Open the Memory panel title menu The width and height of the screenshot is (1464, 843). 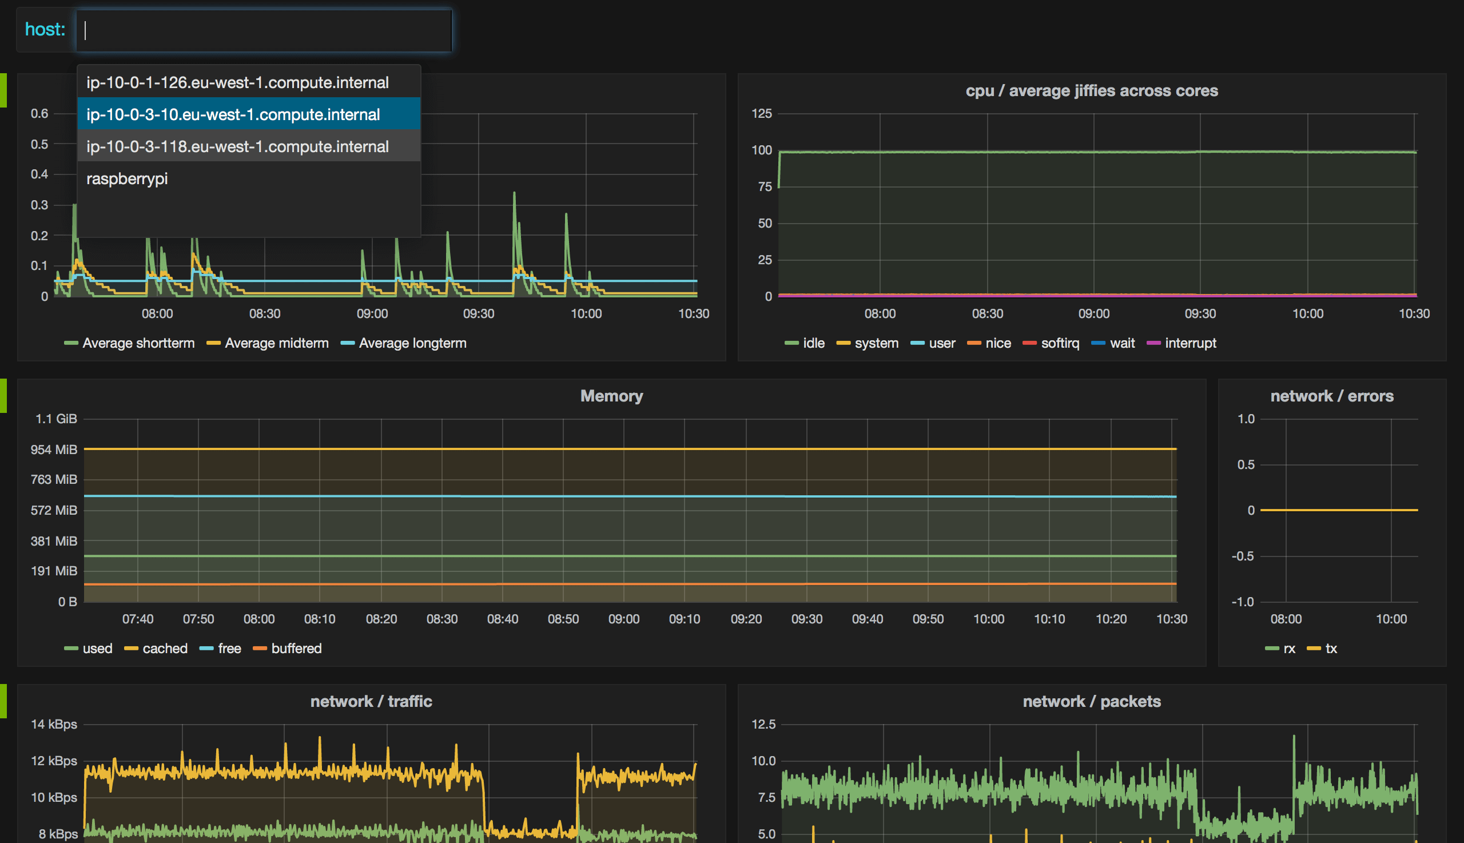coord(611,396)
